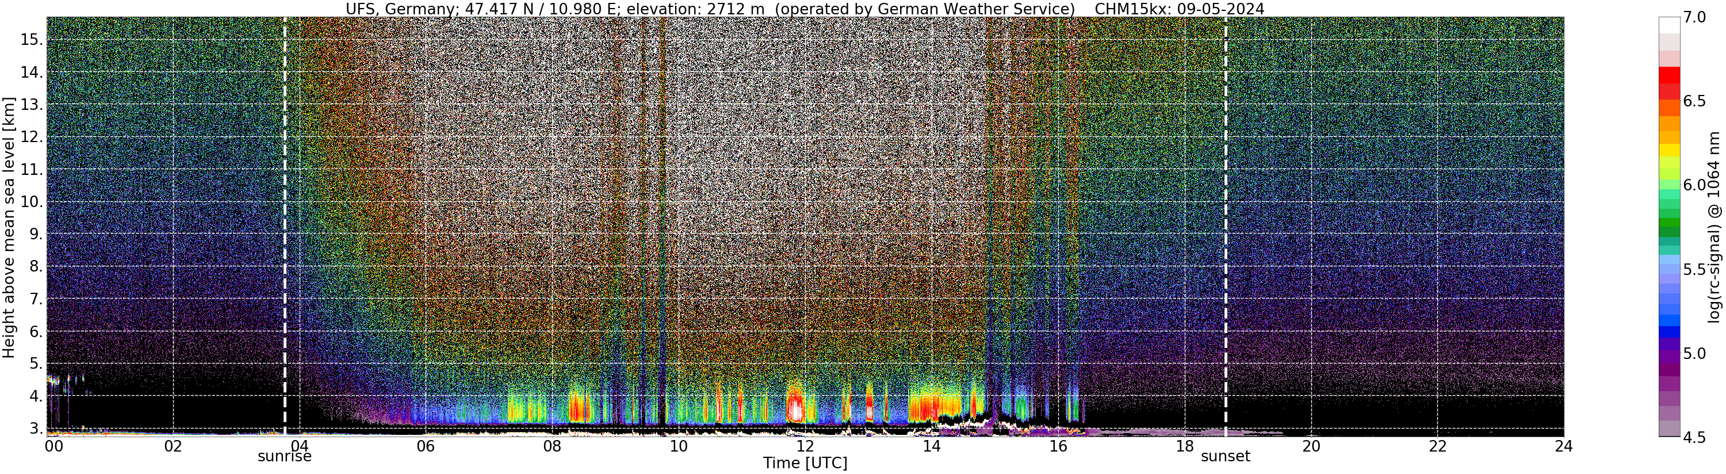
Task: Click the '8.' height tick label
Action: tap(36, 267)
